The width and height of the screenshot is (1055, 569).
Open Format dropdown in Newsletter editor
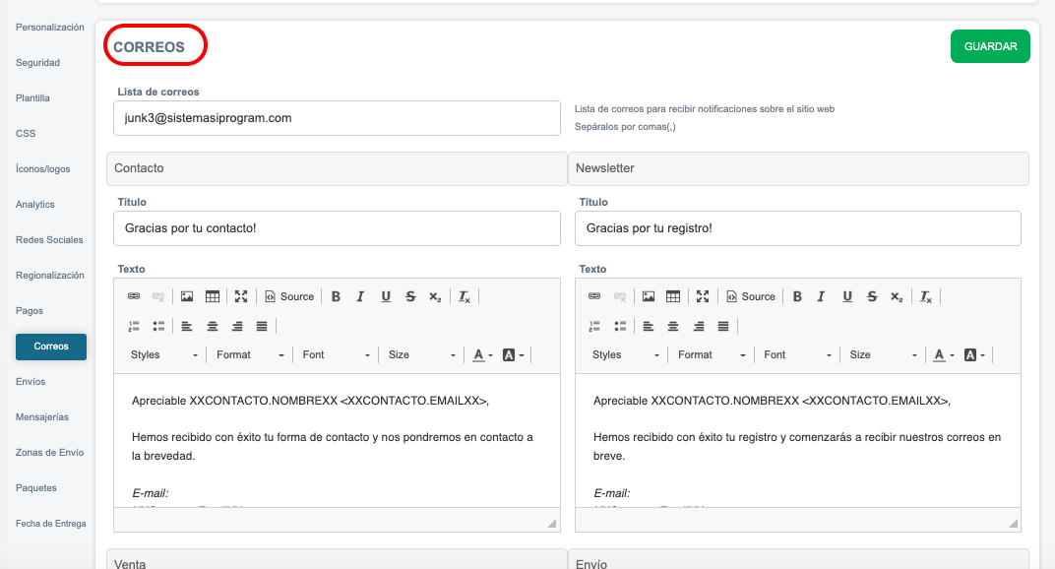pyautogui.click(x=712, y=354)
